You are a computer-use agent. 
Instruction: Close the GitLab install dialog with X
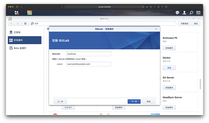[156, 29]
